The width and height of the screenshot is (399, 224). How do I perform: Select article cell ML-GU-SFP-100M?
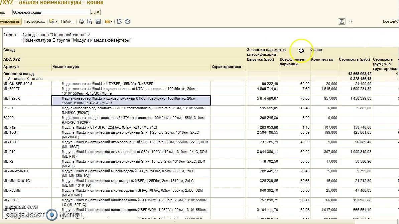coord(27,84)
